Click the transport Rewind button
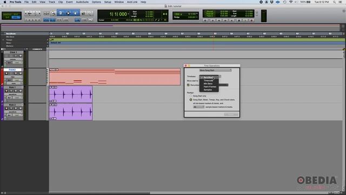 [219, 21]
